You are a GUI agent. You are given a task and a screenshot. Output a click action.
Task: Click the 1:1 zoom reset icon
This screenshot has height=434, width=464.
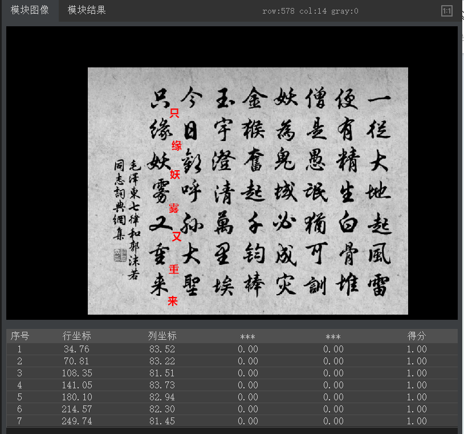pos(446,11)
